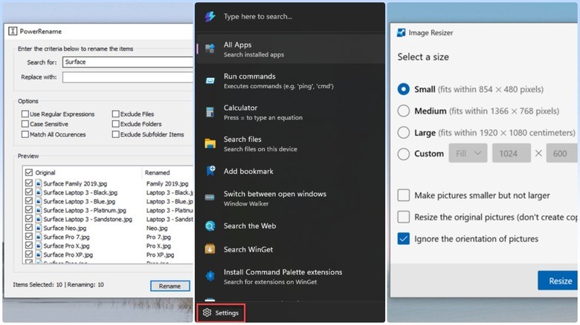Screen dimensions: 580x325
Task: Open the Window Walker switch icon
Action: pyautogui.click(x=210, y=198)
